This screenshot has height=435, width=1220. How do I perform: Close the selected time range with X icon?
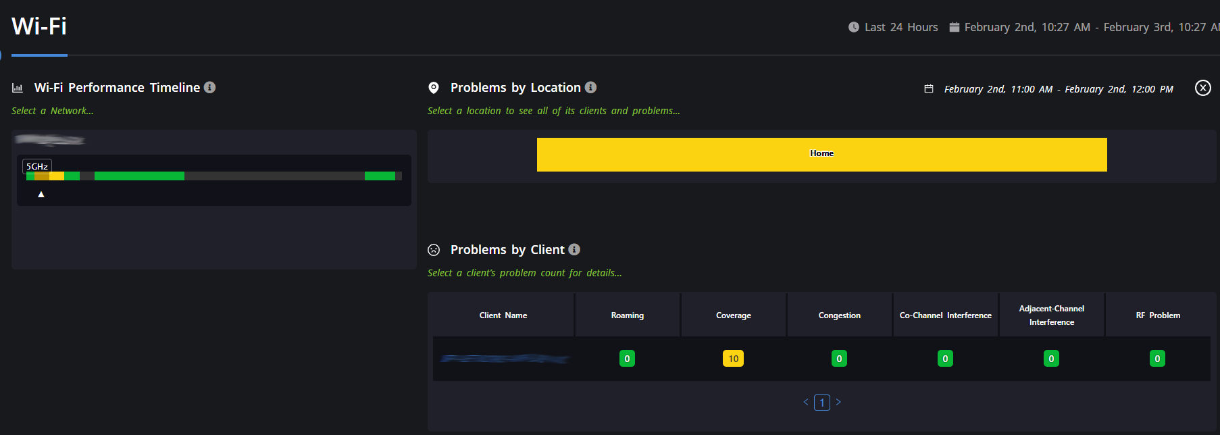[x=1202, y=88]
